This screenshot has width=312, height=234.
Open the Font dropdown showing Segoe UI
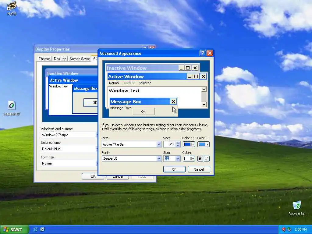point(159,158)
